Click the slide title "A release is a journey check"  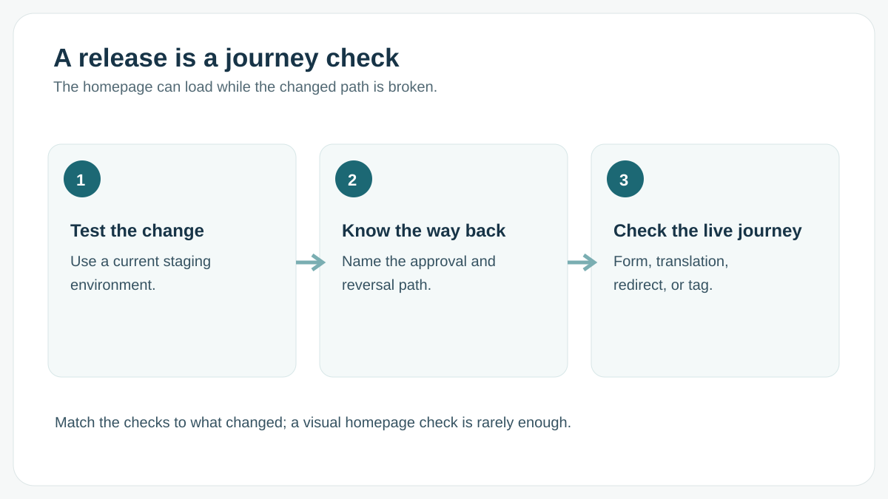226,58
